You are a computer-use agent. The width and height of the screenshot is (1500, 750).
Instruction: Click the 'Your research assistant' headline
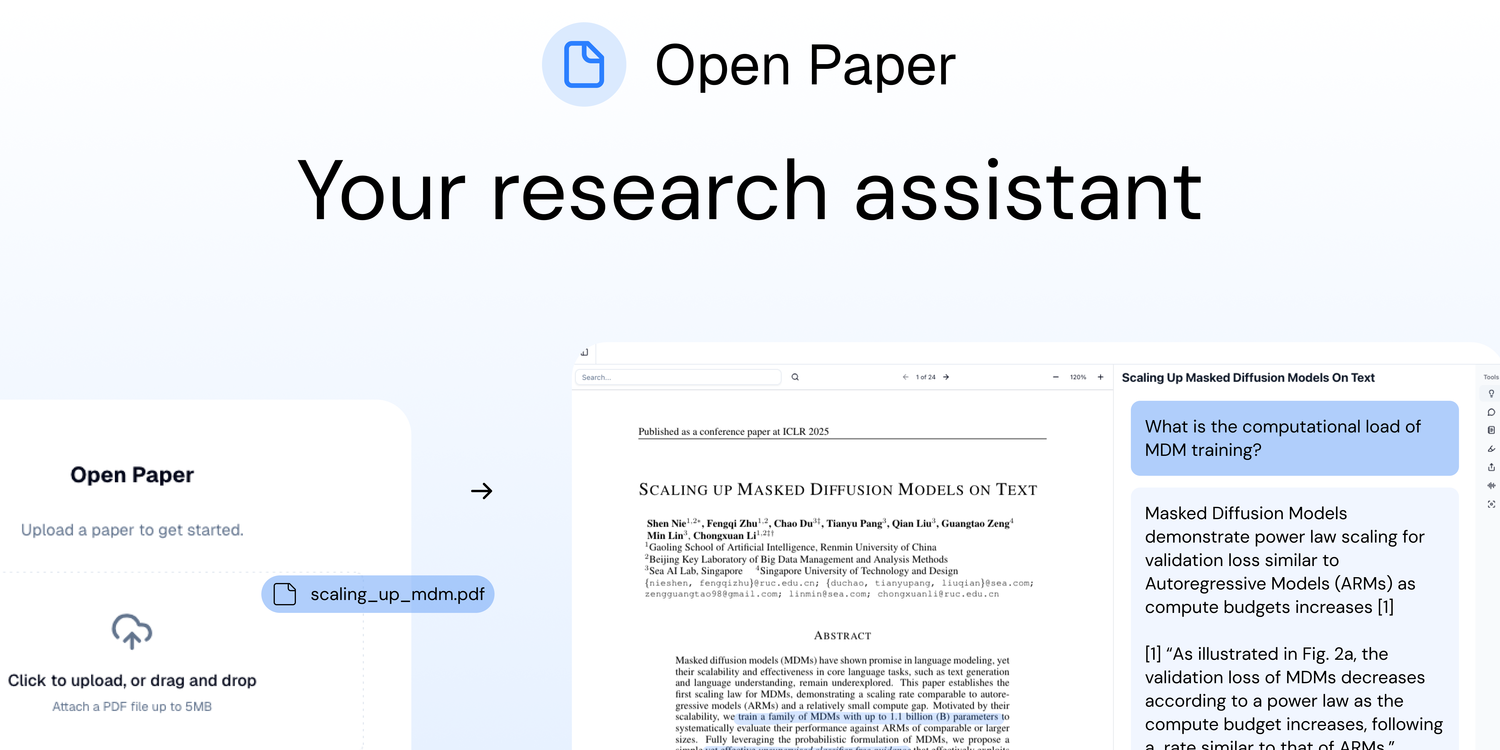click(749, 190)
